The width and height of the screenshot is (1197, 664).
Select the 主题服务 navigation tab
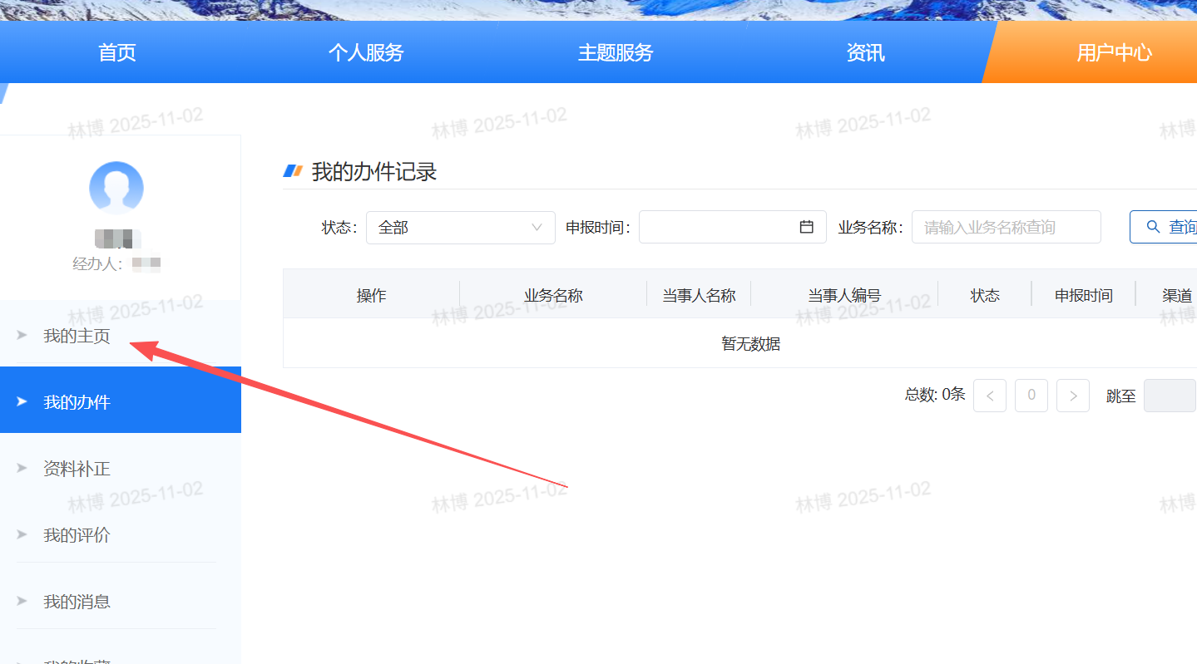pos(616,53)
